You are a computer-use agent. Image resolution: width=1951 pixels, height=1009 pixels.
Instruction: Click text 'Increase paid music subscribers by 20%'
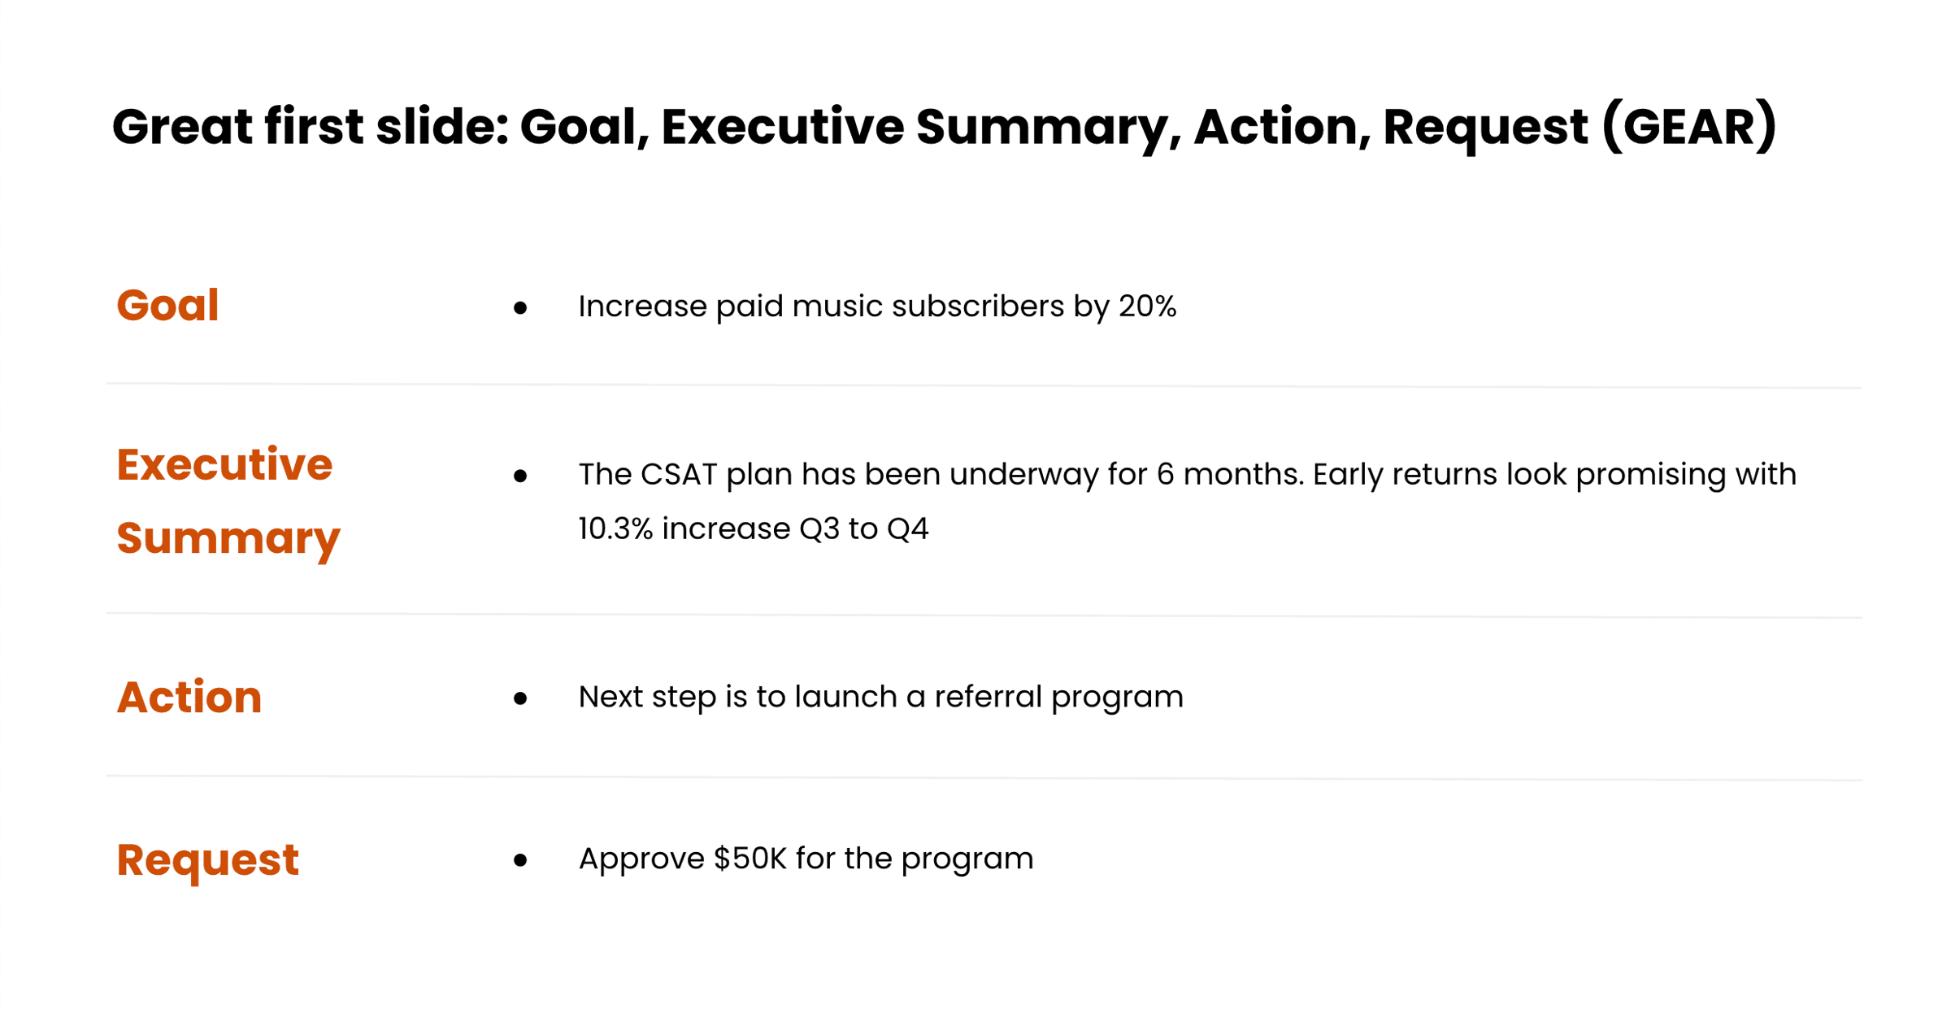click(x=877, y=307)
